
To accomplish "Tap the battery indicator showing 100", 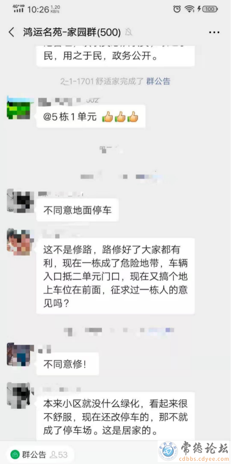I will [210, 9].
